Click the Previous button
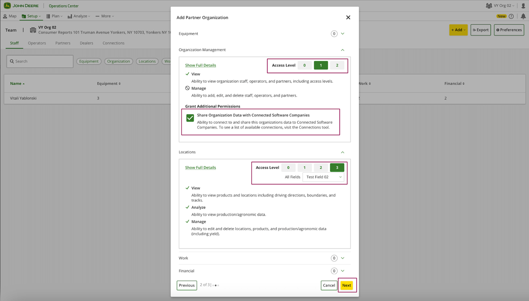Viewport: 529px width, 301px height. click(186, 285)
